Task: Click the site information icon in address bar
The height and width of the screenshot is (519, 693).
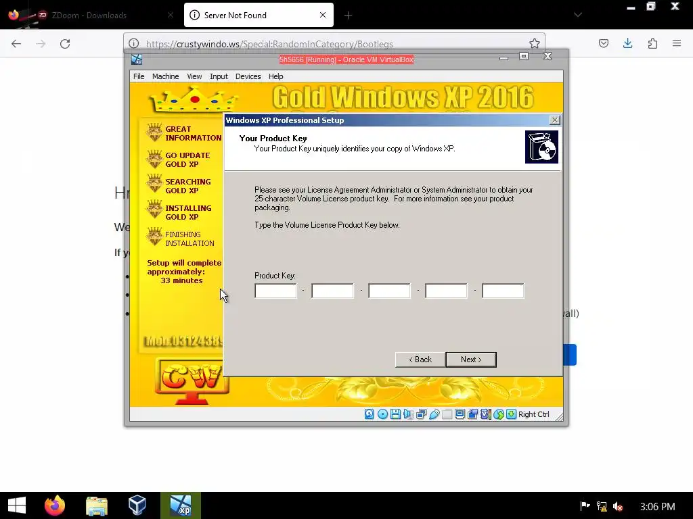Action: [x=133, y=43]
